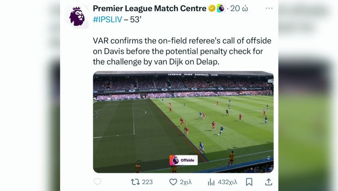Repost the tweet with retweet icon
This screenshot has width=338, height=191.
(x=135, y=182)
